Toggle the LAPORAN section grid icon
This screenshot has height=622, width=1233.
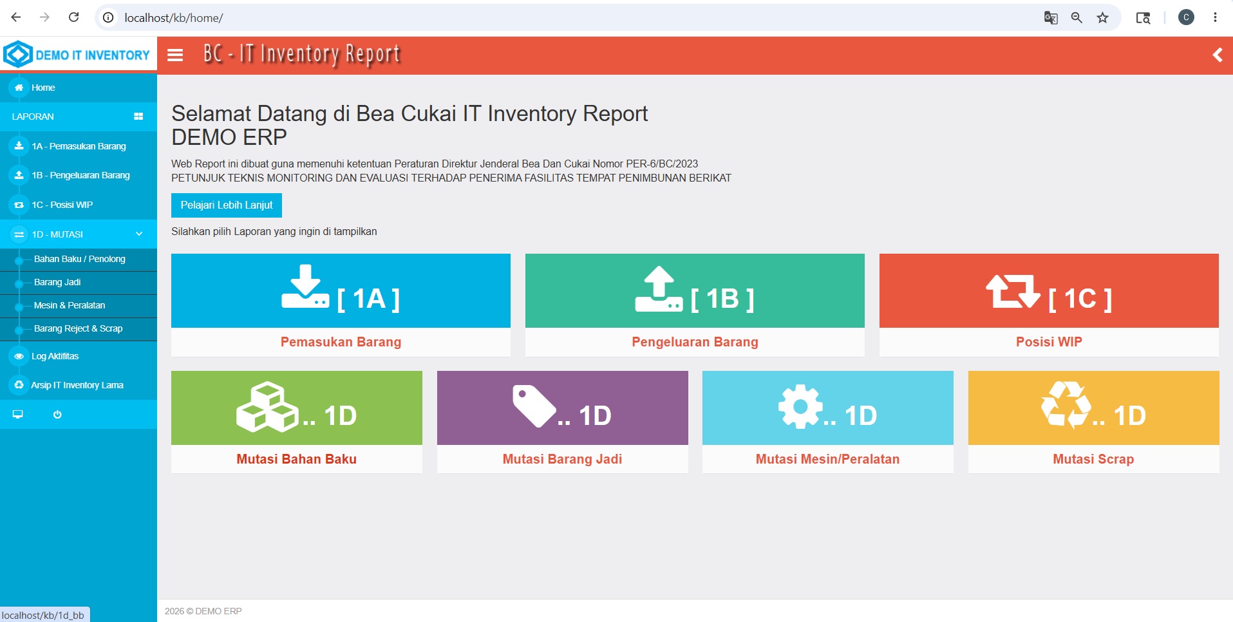point(138,117)
